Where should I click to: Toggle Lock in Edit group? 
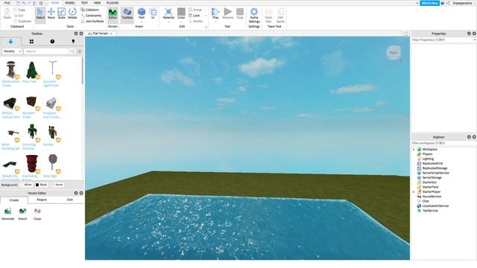coord(194,16)
